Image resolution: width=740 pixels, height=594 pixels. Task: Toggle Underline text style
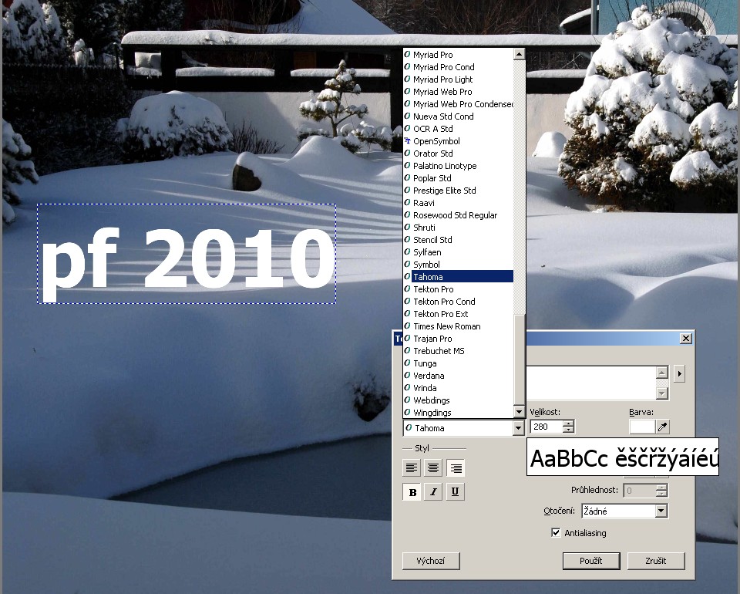(x=456, y=492)
